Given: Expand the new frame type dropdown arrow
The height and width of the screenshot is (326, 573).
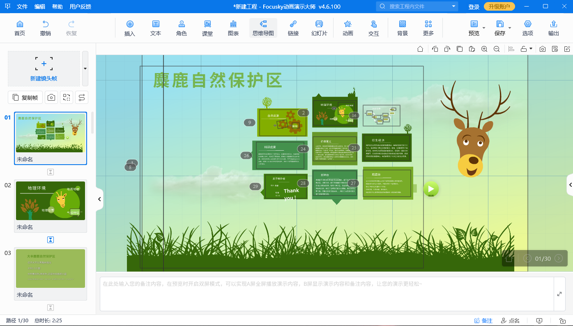Looking at the screenshot, I should coord(85,69).
